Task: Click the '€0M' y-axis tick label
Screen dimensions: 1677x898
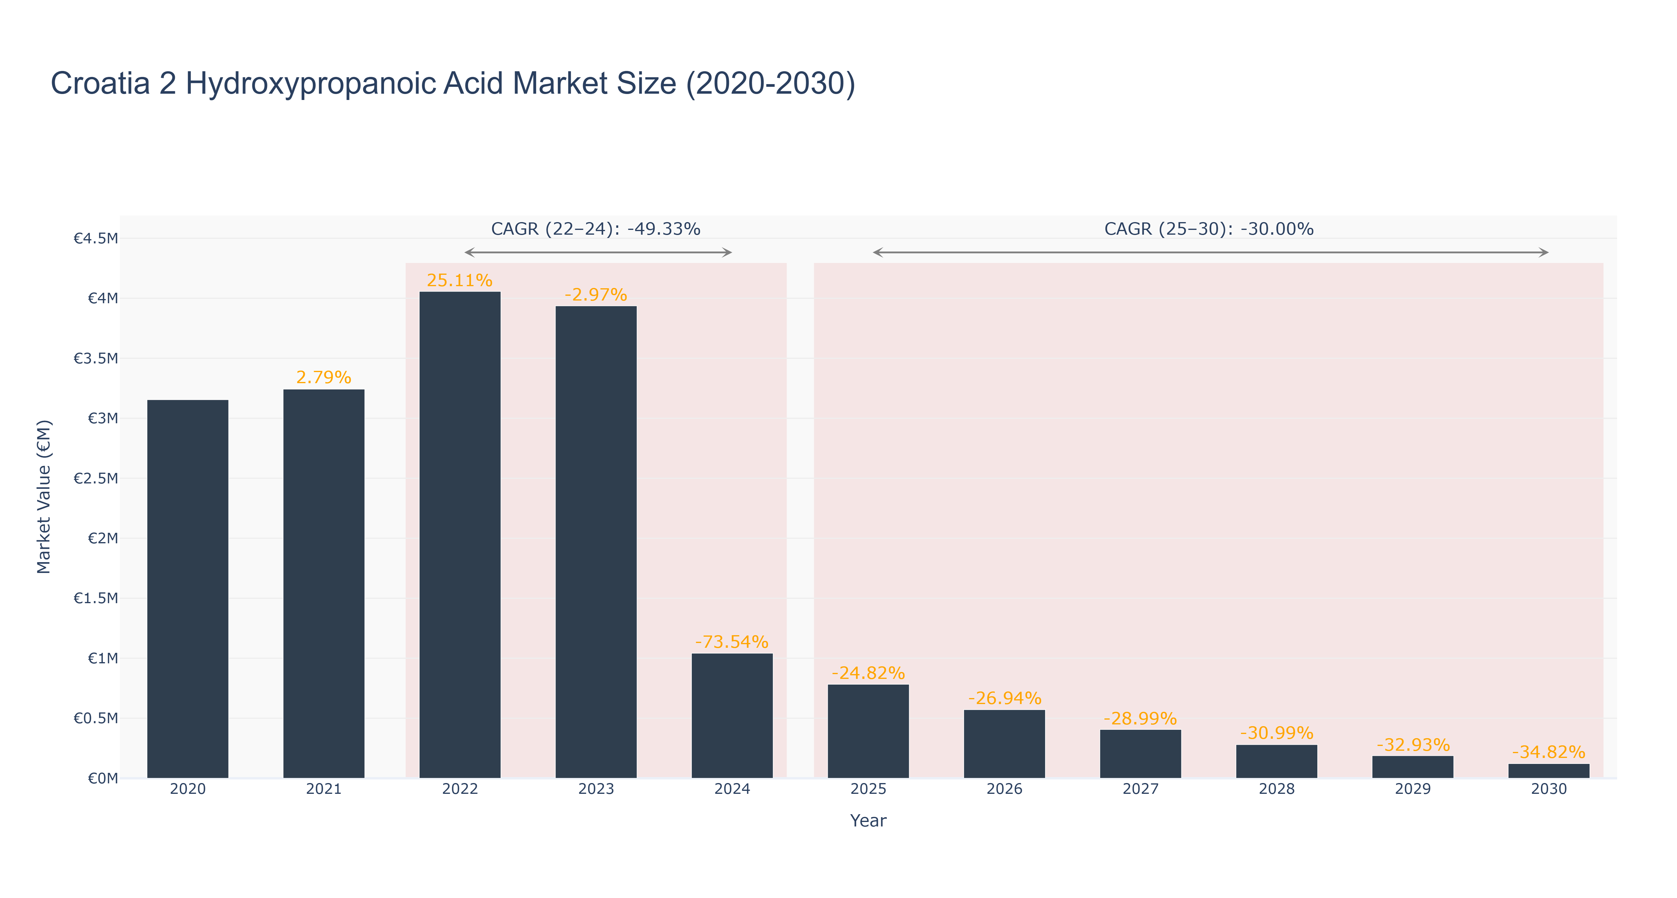Action: [103, 778]
